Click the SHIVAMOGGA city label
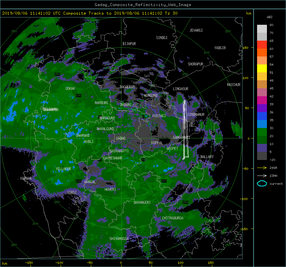The image size is (286, 267). 119,239
